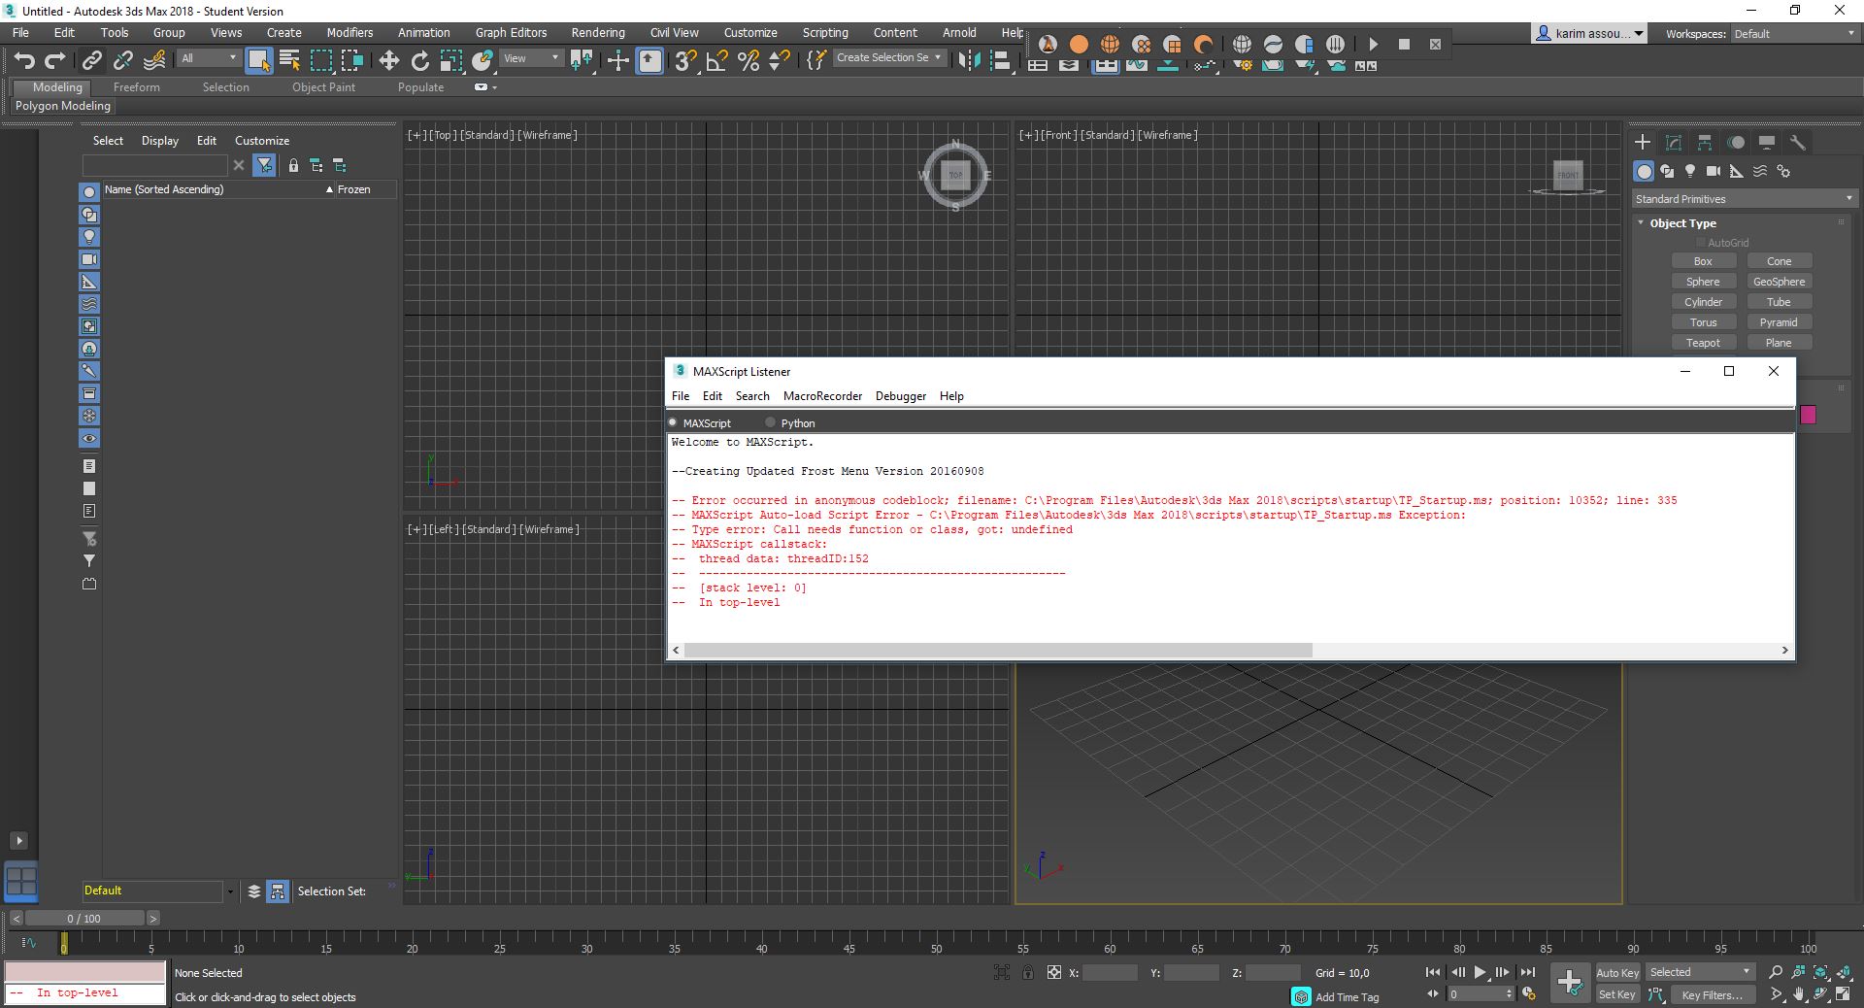The image size is (1864, 1008).
Task: Open the Scripting menu
Action: (825, 32)
